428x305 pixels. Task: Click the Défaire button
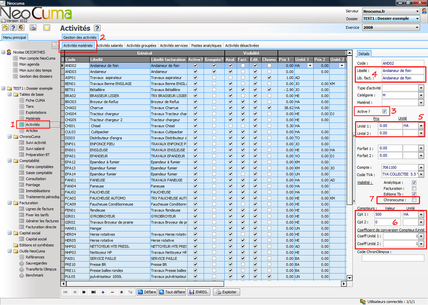point(147,292)
